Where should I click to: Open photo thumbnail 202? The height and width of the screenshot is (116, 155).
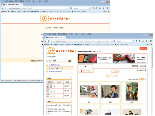pos(110,91)
